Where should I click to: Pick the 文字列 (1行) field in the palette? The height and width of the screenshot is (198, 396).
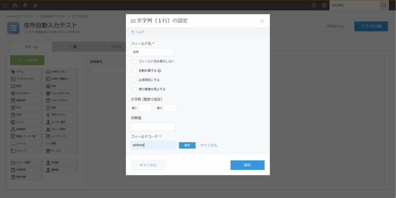coord(61,72)
